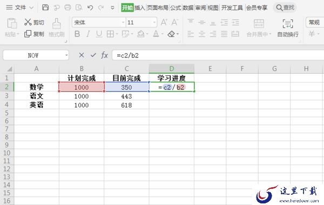Expand the font color dropdown arrow
This screenshot has height=205, width=324.
click(163, 34)
